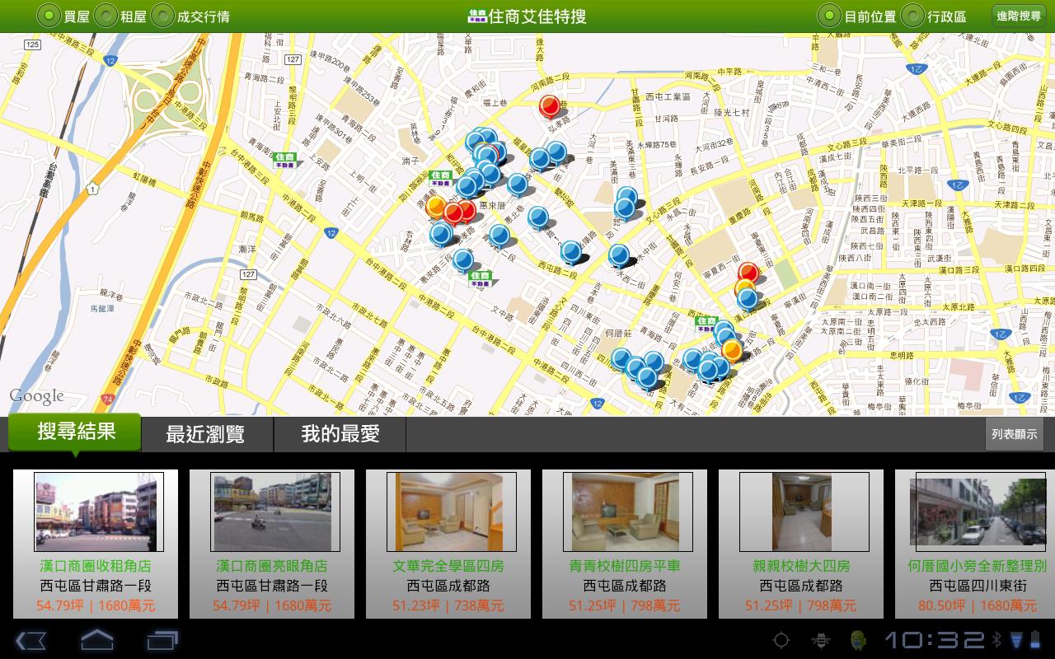
Task: Select the 租屋 radio option
Action: [106, 16]
